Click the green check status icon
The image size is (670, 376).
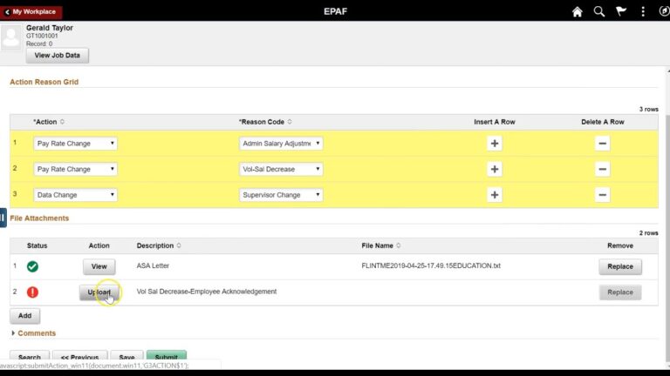(x=32, y=266)
